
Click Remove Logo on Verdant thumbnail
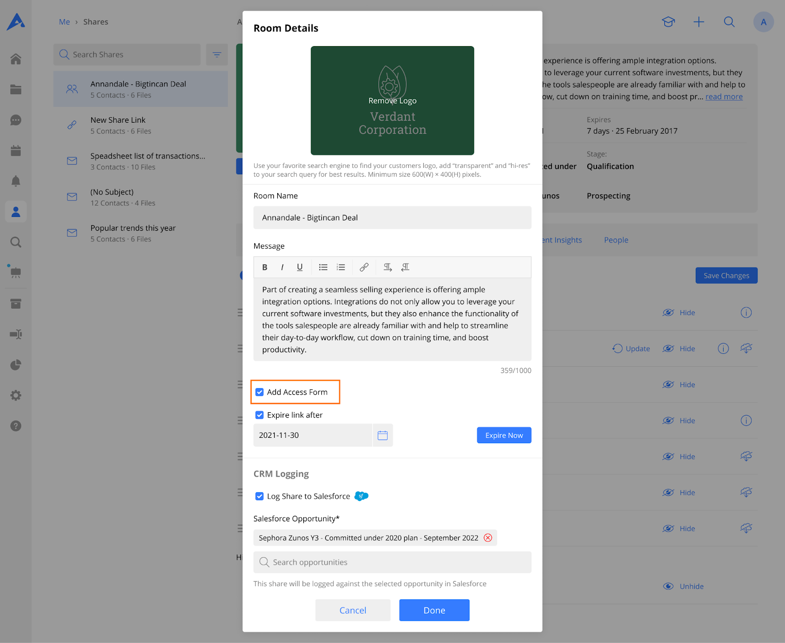[x=392, y=101]
